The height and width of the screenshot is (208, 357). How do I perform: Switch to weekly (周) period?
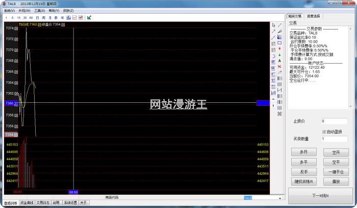click(44, 18)
